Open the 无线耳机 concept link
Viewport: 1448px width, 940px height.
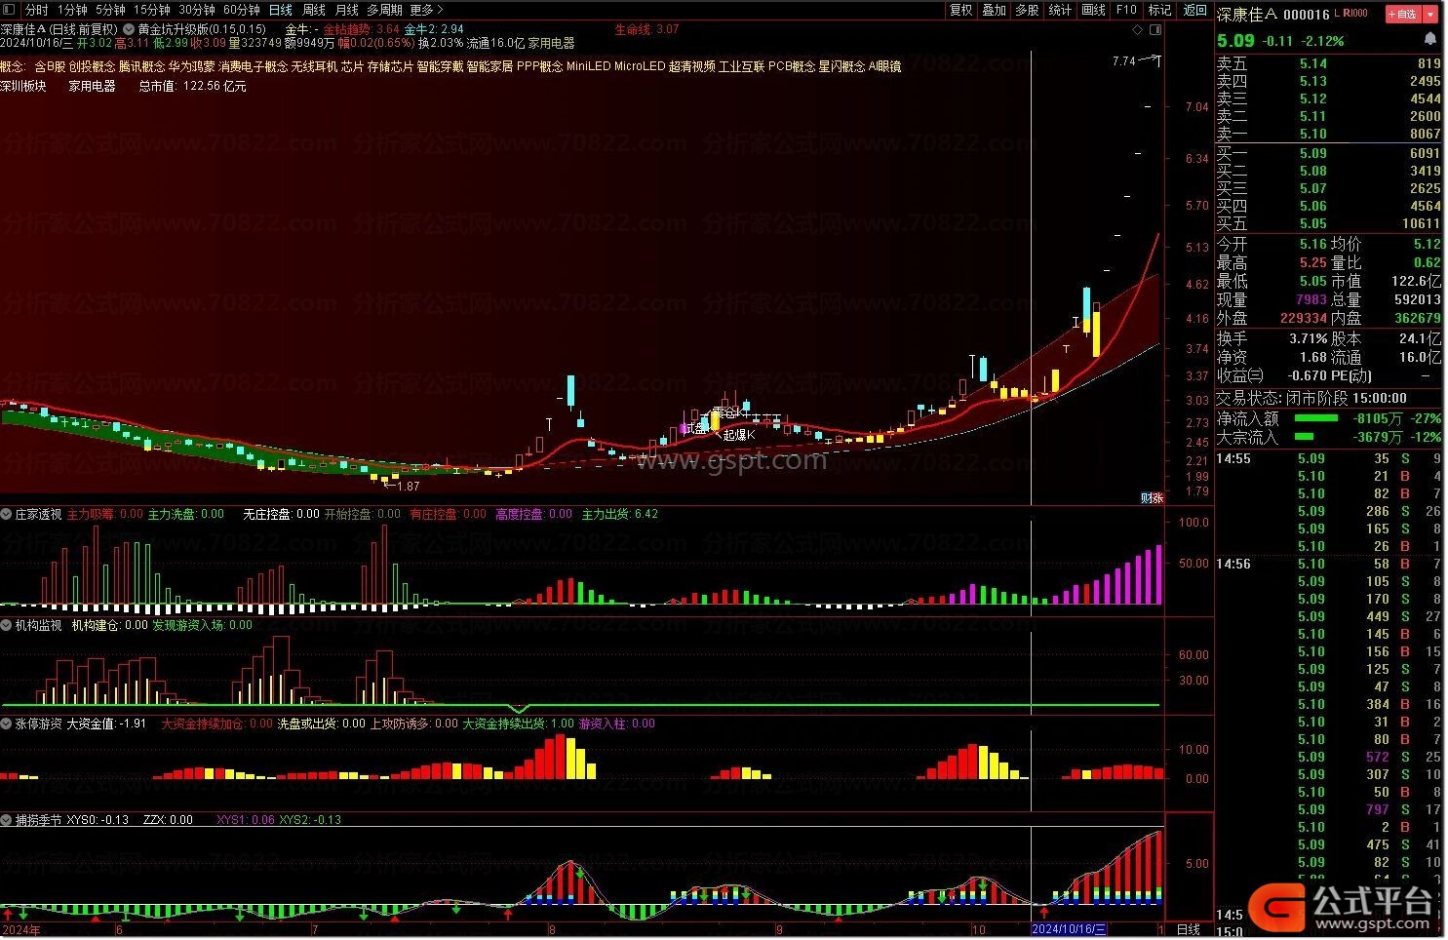tap(315, 66)
